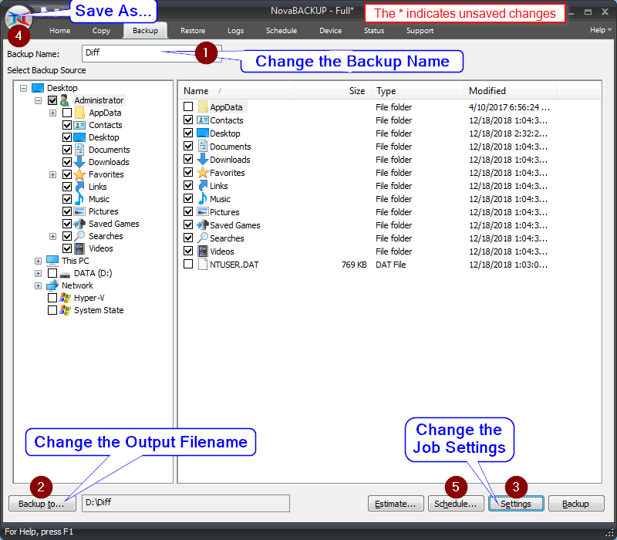Image resolution: width=617 pixels, height=540 pixels.
Task: Switch to the Copy tab
Action: click(x=101, y=30)
